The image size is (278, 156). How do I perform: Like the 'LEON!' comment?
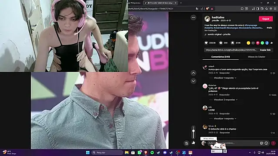(x=271, y=114)
